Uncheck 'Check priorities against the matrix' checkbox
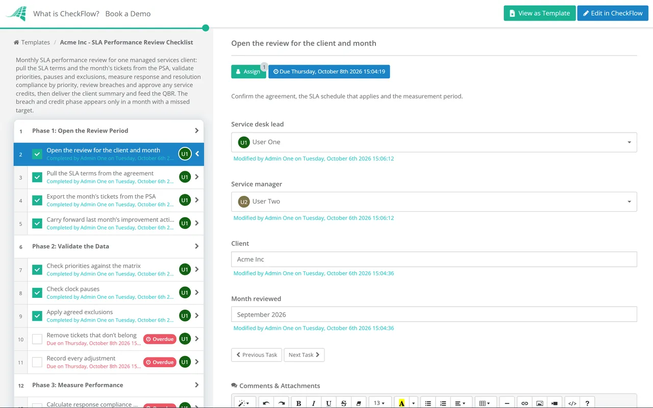The image size is (653, 408). pos(37,270)
